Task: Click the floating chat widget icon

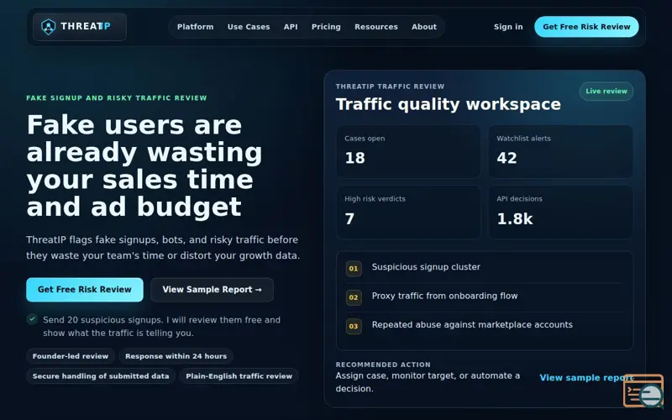Action: (x=643, y=391)
